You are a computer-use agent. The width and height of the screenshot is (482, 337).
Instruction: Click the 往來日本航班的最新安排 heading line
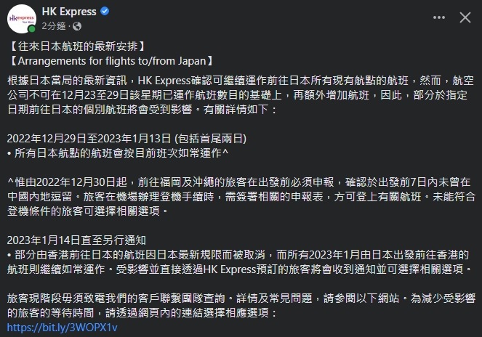coord(78,46)
